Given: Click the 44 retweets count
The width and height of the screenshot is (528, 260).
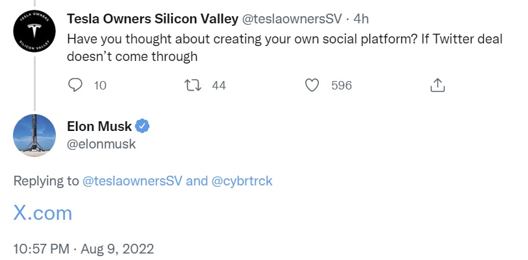Looking at the screenshot, I should (x=219, y=85).
